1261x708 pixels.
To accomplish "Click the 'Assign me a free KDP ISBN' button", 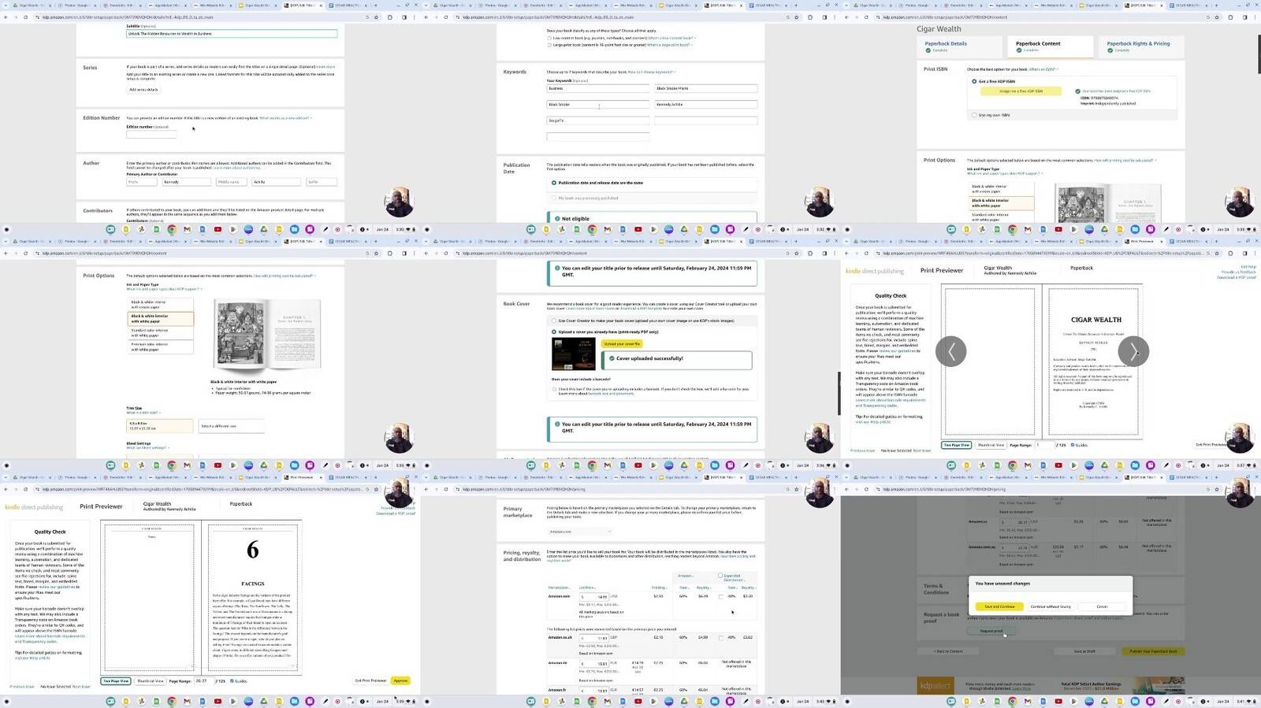I will [x=1020, y=91].
